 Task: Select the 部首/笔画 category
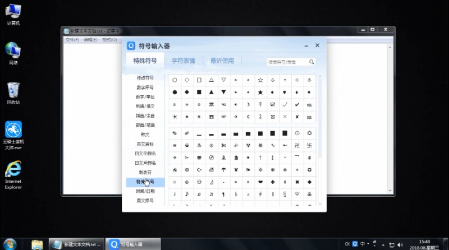click(x=145, y=125)
